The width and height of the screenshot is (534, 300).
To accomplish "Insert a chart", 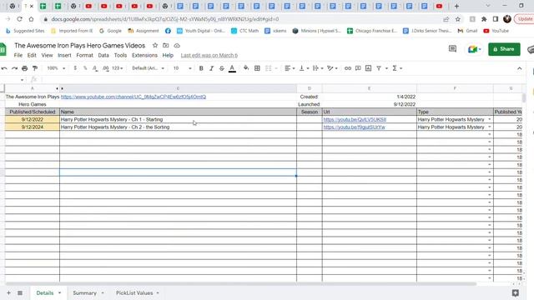I will coord(368,68).
